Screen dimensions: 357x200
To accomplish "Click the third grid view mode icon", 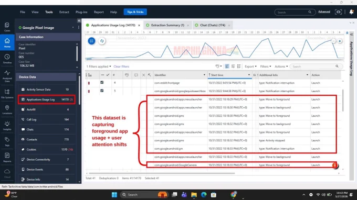I will point(239,66).
